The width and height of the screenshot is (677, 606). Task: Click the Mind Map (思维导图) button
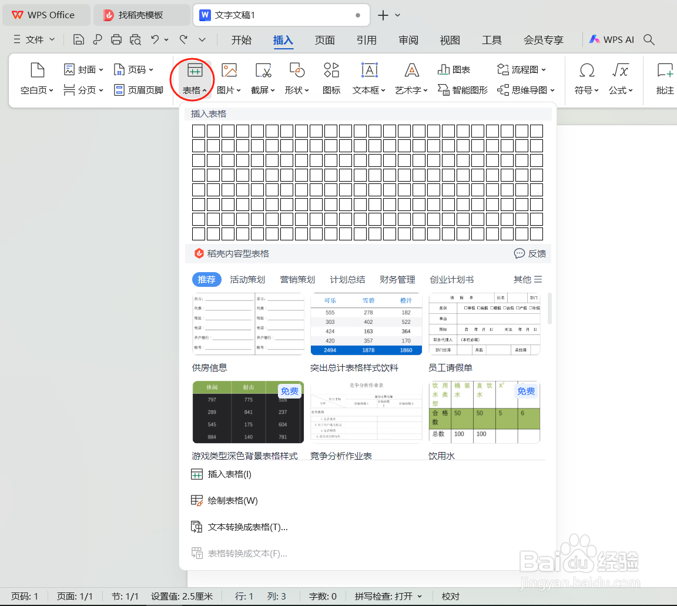pos(525,91)
